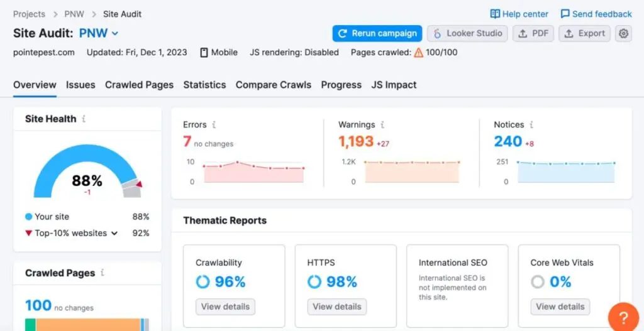Click the pages crawled warning triangle icon
The width and height of the screenshot is (644, 331).
coord(418,53)
